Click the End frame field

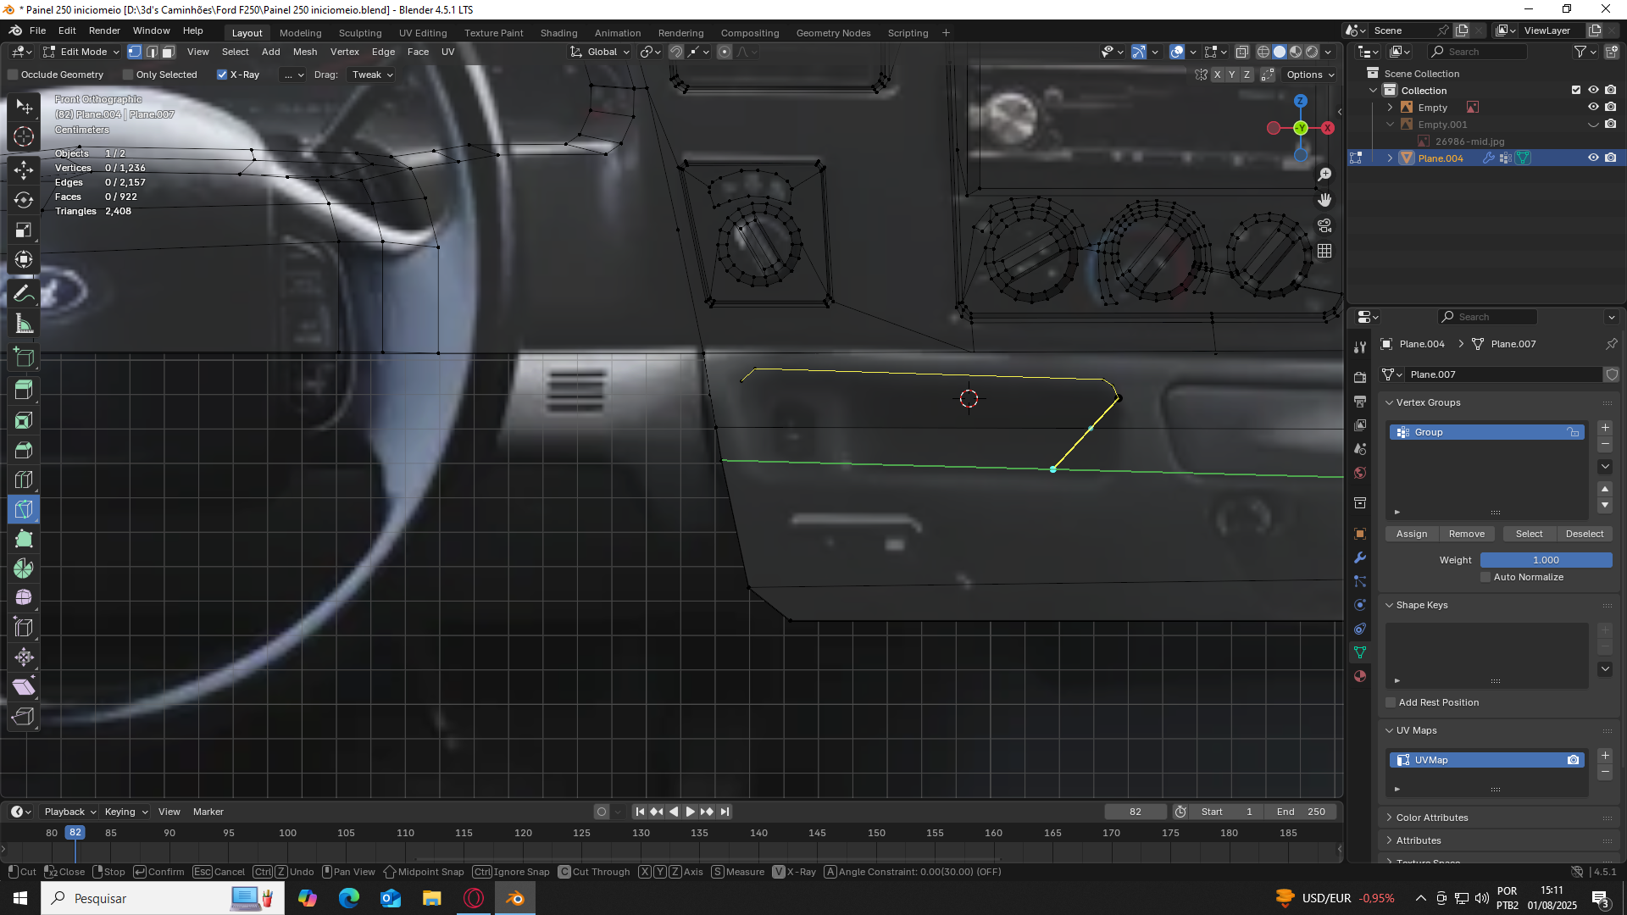[x=1301, y=812]
